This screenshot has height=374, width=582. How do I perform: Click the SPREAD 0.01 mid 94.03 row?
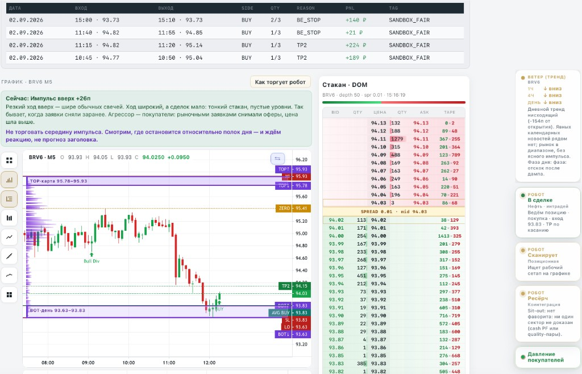click(x=394, y=211)
